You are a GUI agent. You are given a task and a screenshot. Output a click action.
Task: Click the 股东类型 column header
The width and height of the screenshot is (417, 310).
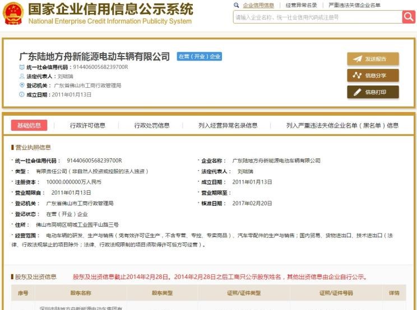(x=162, y=293)
